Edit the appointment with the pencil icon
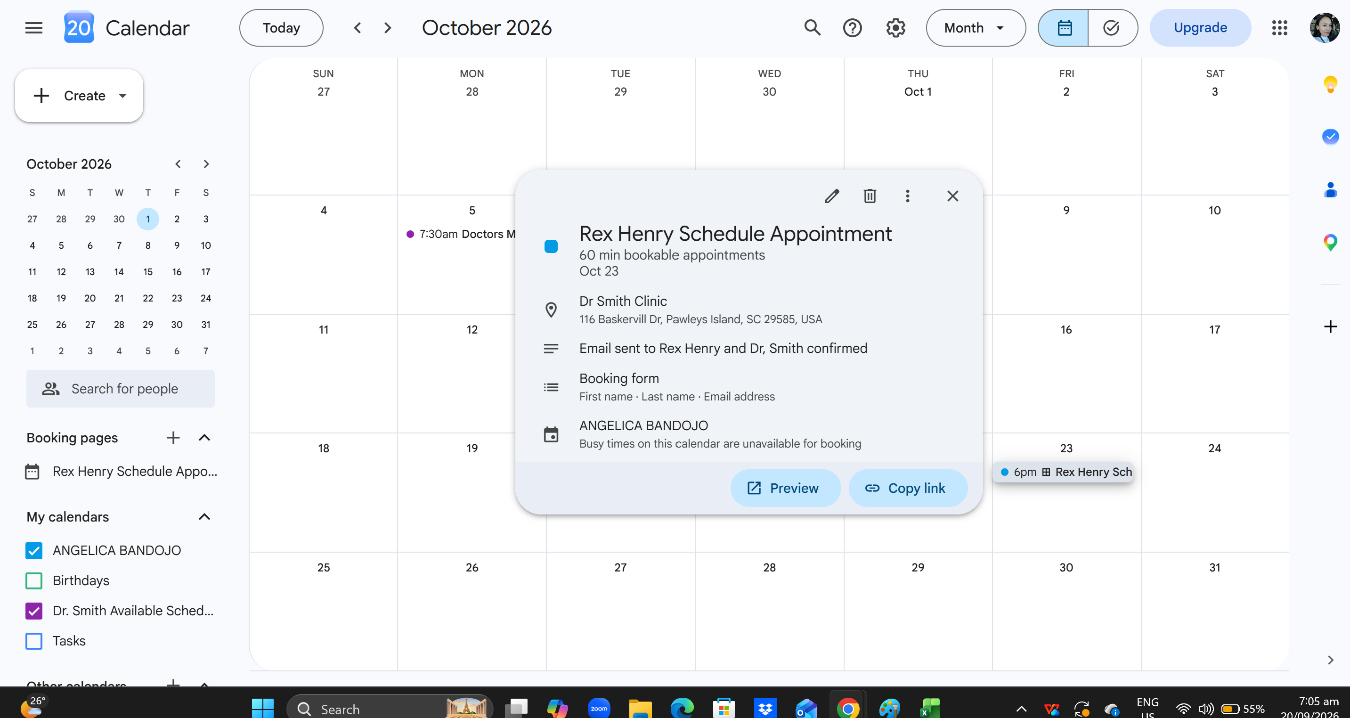 tap(832, 196)
